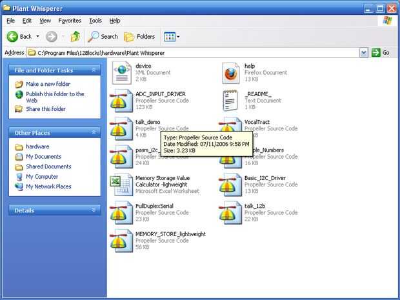Image resolution: width=400 pixels, height=300 pixels.
Task: Open My Computer link
Action: (42, 176)
